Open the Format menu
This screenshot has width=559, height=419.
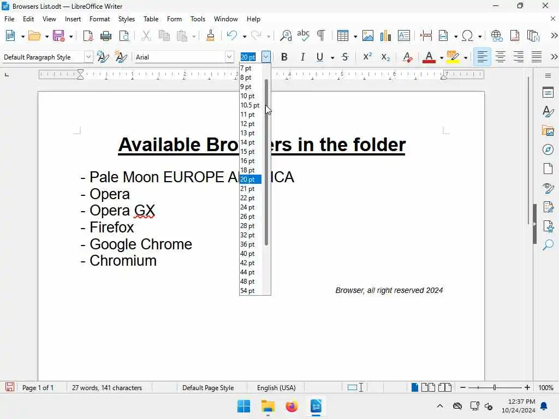99,19
